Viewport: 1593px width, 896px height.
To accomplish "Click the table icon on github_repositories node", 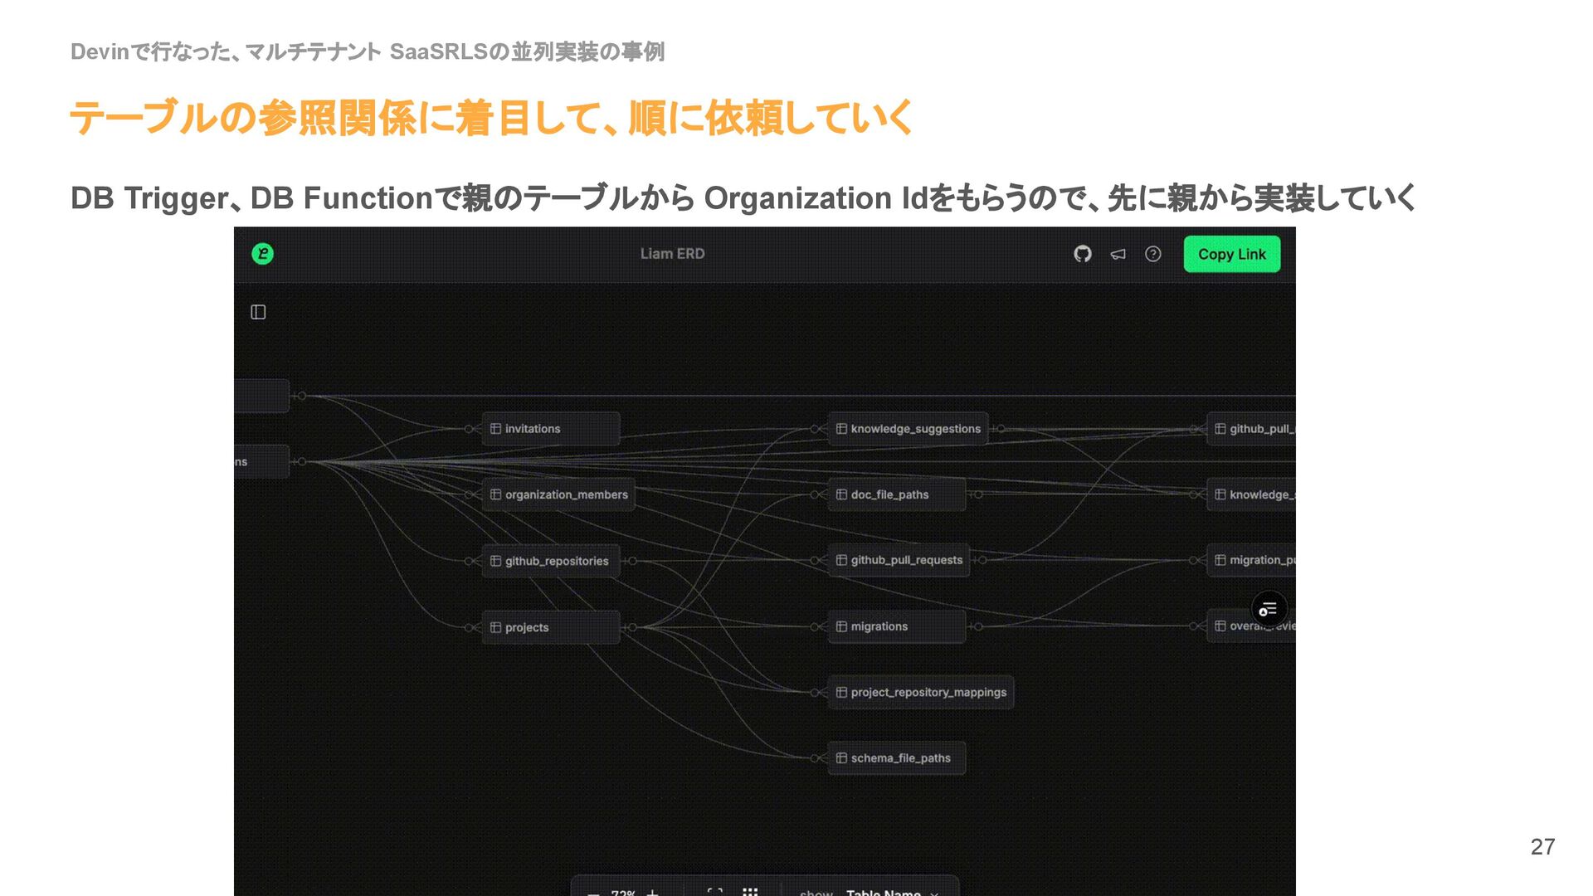I will coord(495,561).
